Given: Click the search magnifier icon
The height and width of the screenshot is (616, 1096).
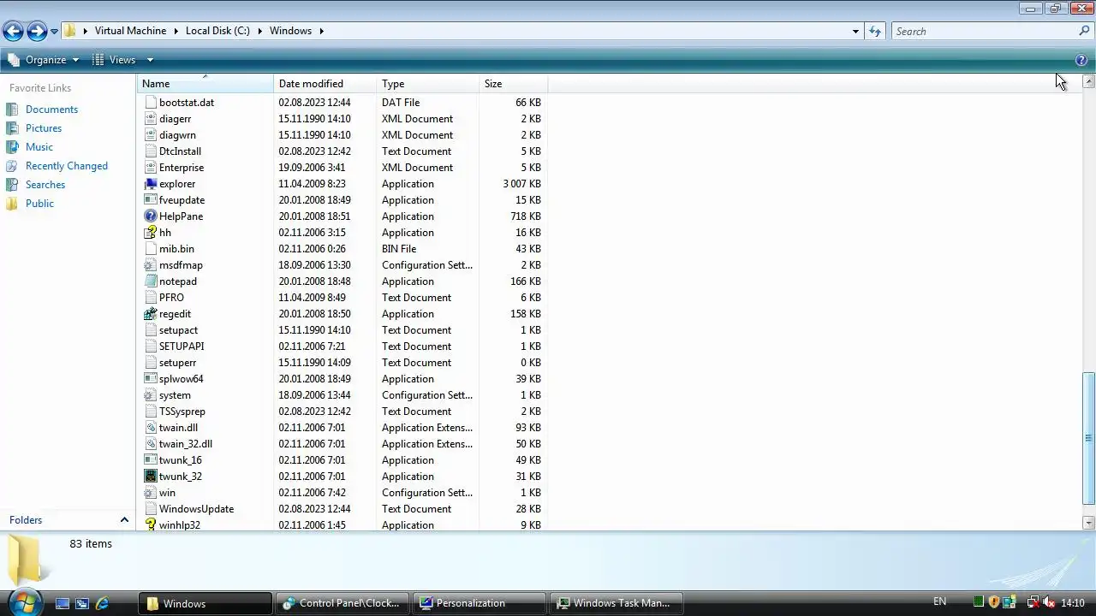Looking at the screenshot, I should (1084, 31).
